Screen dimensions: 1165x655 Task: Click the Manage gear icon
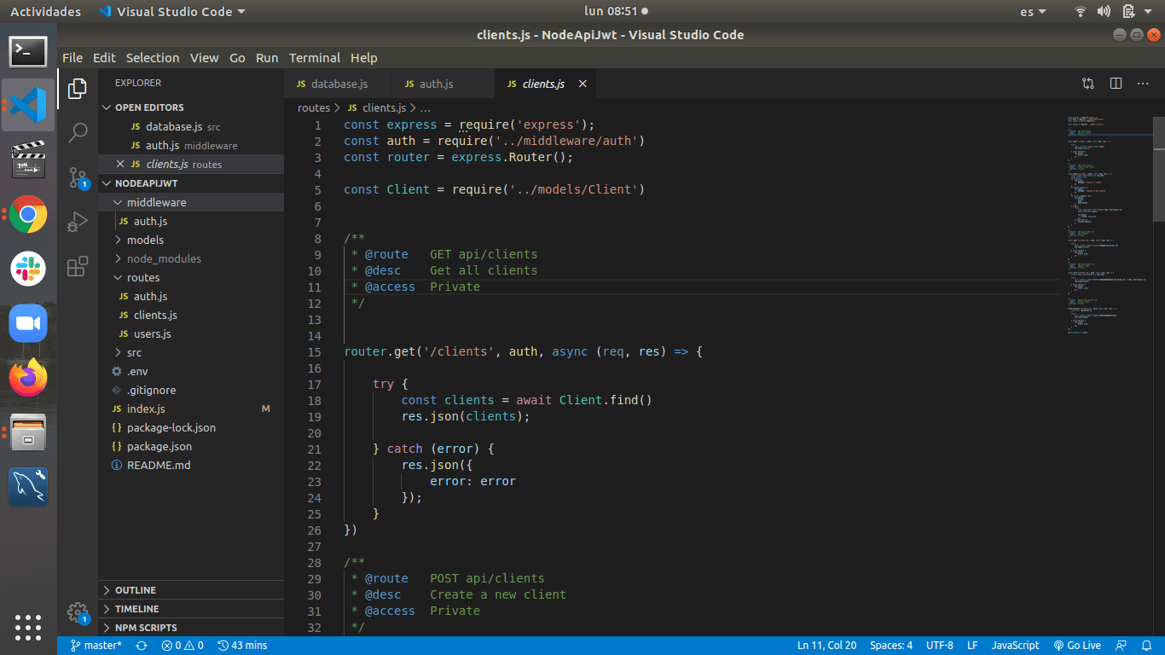(78, 612)
